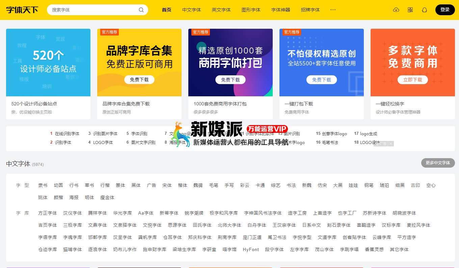
Task: Open the 思源字体 foundry
Action: click(177, 225)
